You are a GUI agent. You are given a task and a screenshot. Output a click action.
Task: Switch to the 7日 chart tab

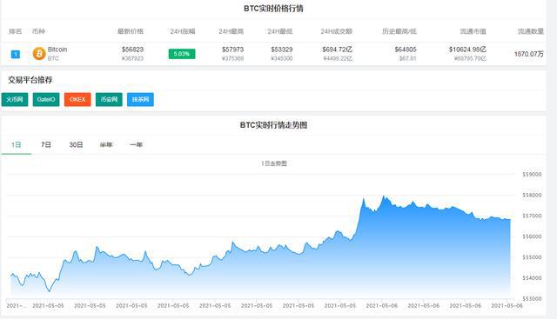point(46,145)
